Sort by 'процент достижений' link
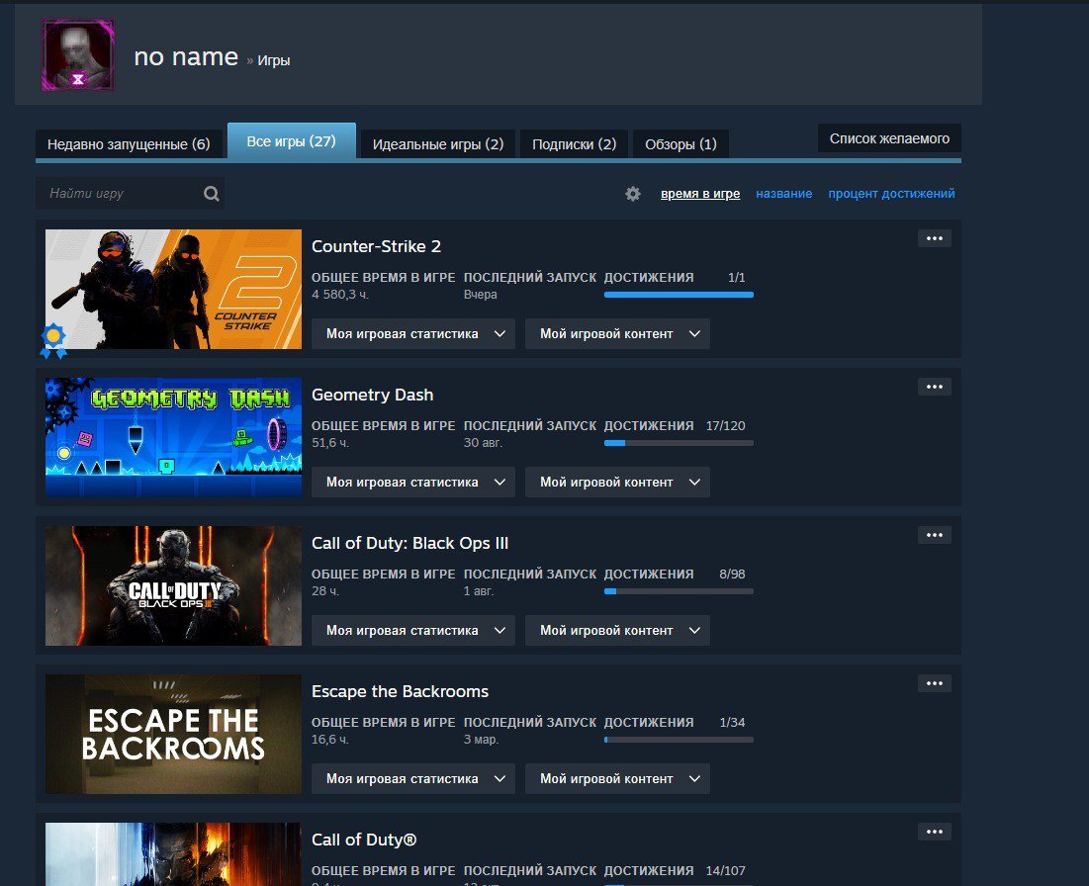This screenshot has width=1089, height=886. (x=891, y=194)
